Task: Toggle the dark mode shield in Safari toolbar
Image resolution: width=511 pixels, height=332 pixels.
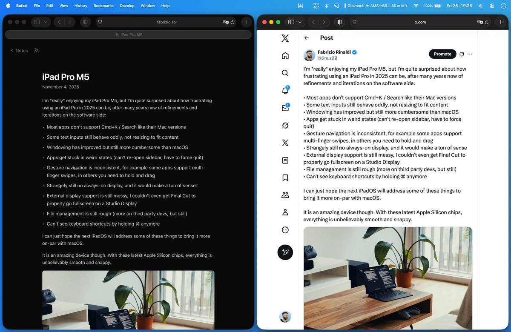Action: pyautogui.click(x=339, y=22)
